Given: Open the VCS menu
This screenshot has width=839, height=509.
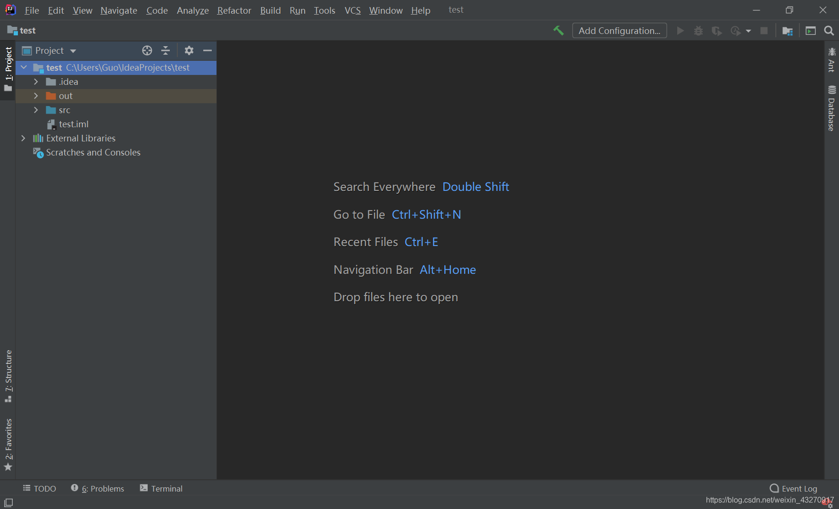Looking at the screenshot, I should click(352, 10).
